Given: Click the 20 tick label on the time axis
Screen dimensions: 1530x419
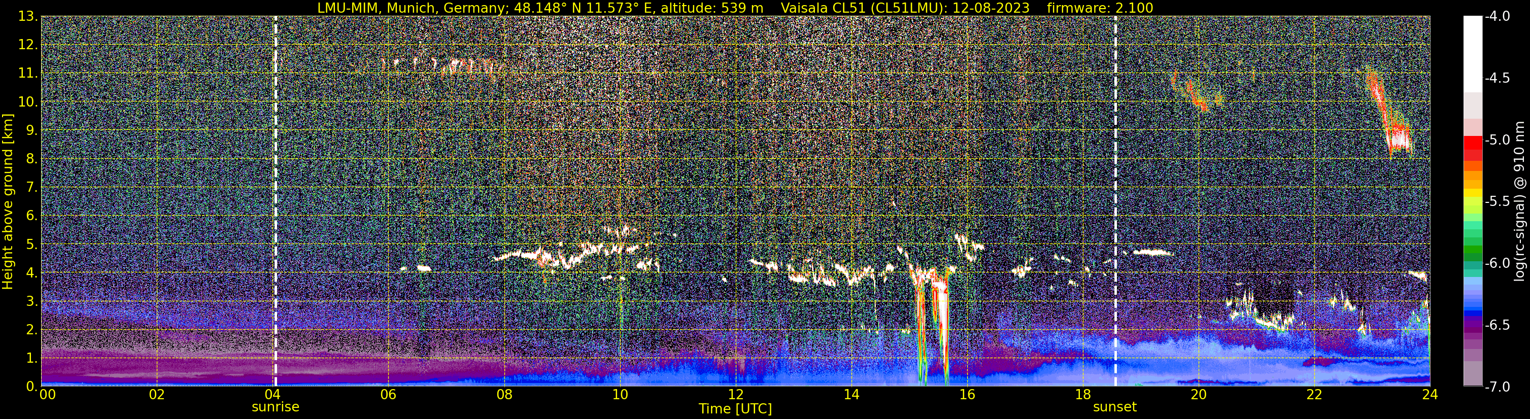Looking at the screenshot, I should 1199,395.
